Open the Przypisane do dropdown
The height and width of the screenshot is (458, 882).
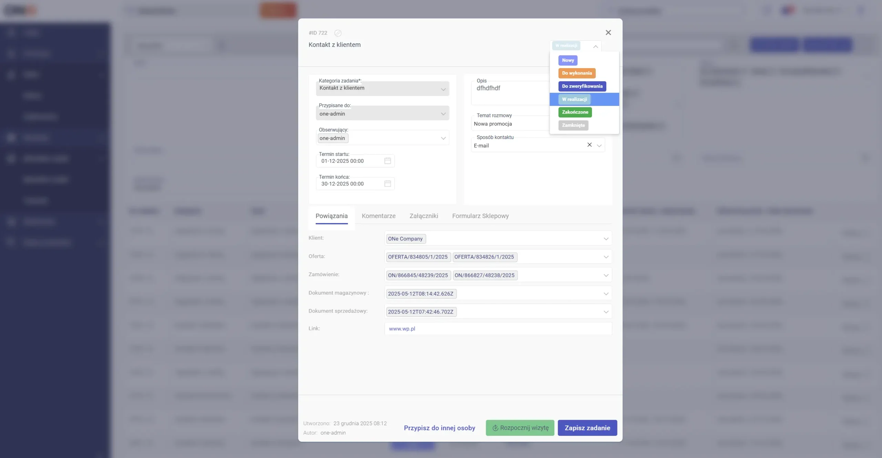tap(443, 114)
